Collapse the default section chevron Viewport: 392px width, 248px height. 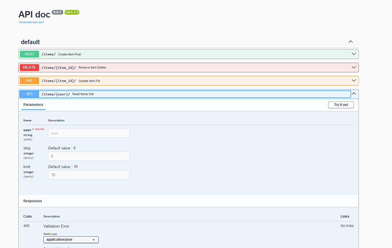pyautogui.click(x=351, y=42)
